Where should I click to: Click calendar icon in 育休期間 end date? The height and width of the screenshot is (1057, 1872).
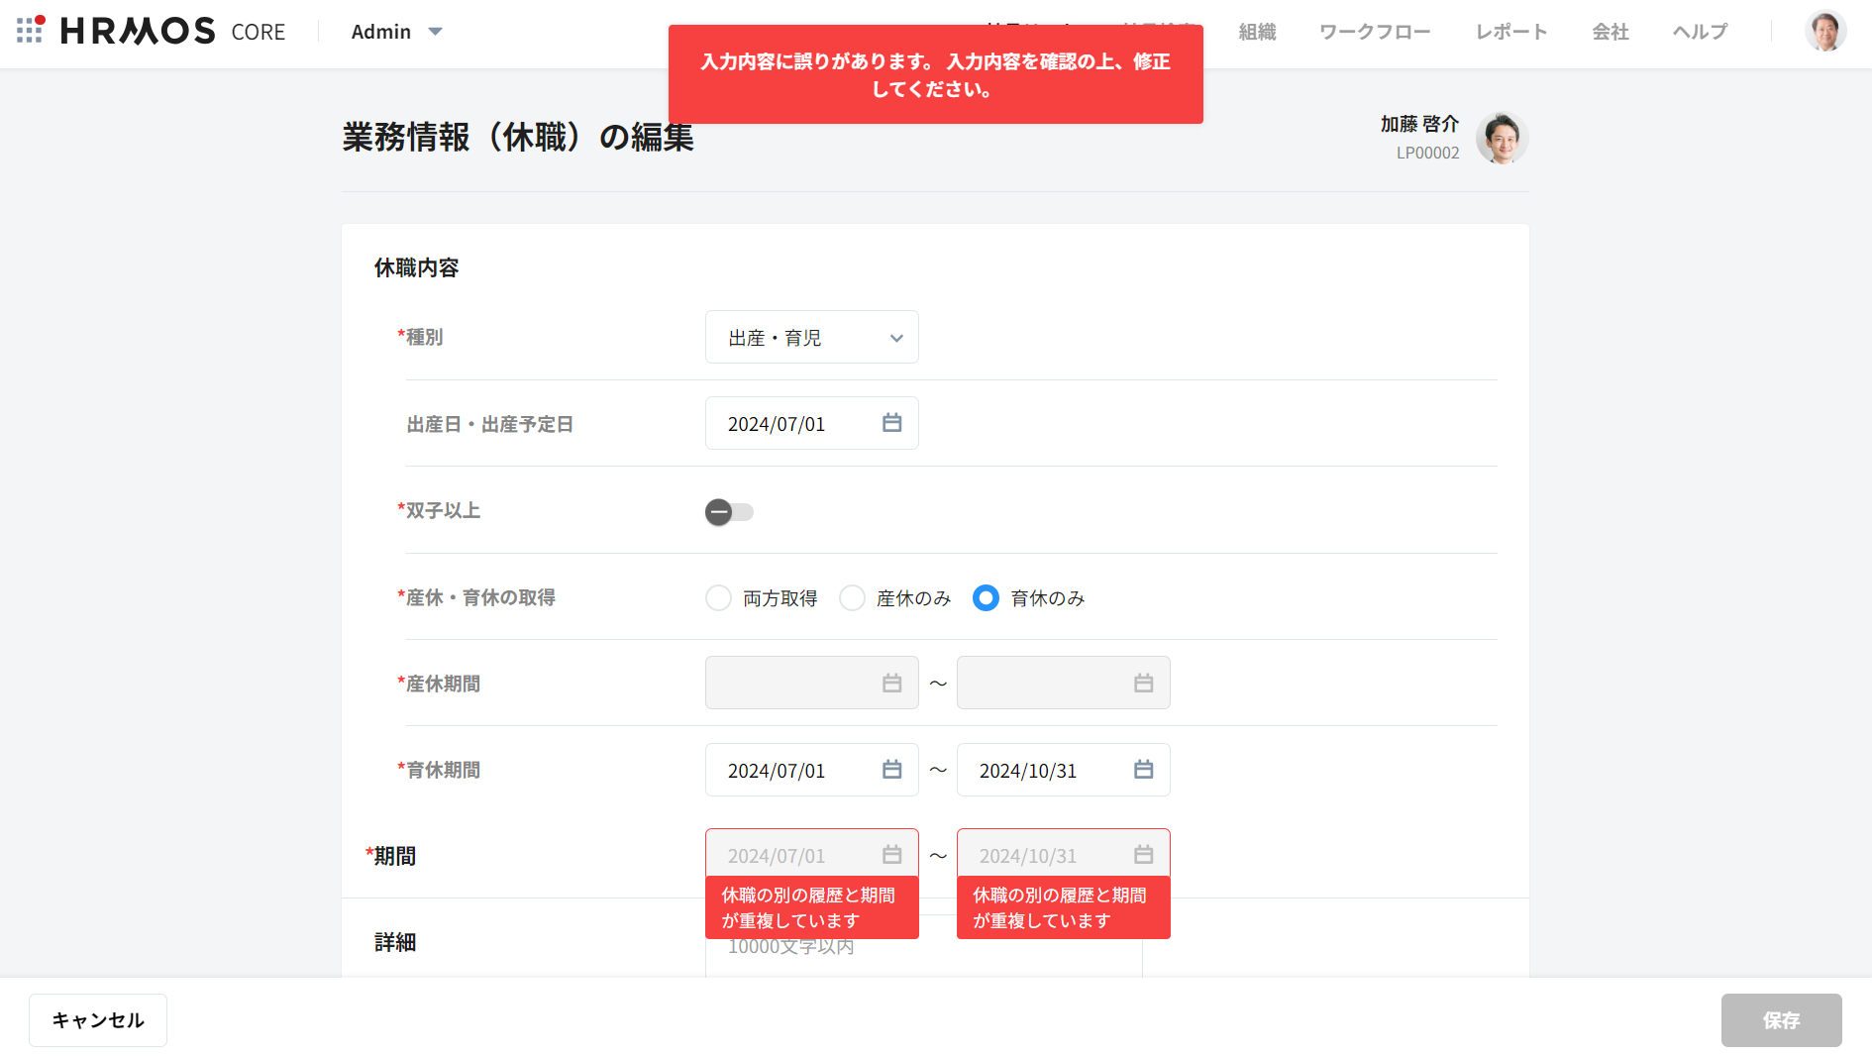[x=1143, y=770]
